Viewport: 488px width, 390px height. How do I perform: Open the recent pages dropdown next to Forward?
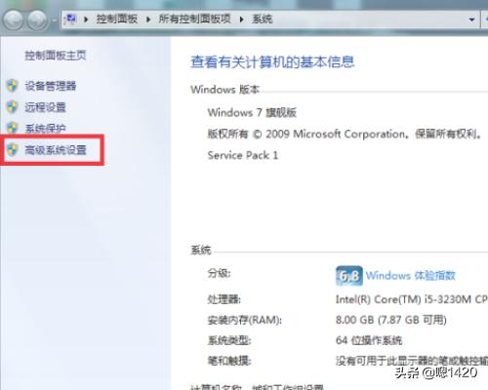coord(54,20)
